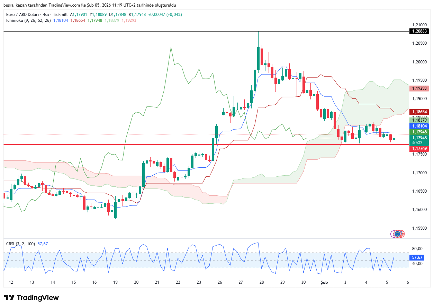434x308 pixels.
Task: Click the green 1,17948 current price label
Action: point(419,132)
